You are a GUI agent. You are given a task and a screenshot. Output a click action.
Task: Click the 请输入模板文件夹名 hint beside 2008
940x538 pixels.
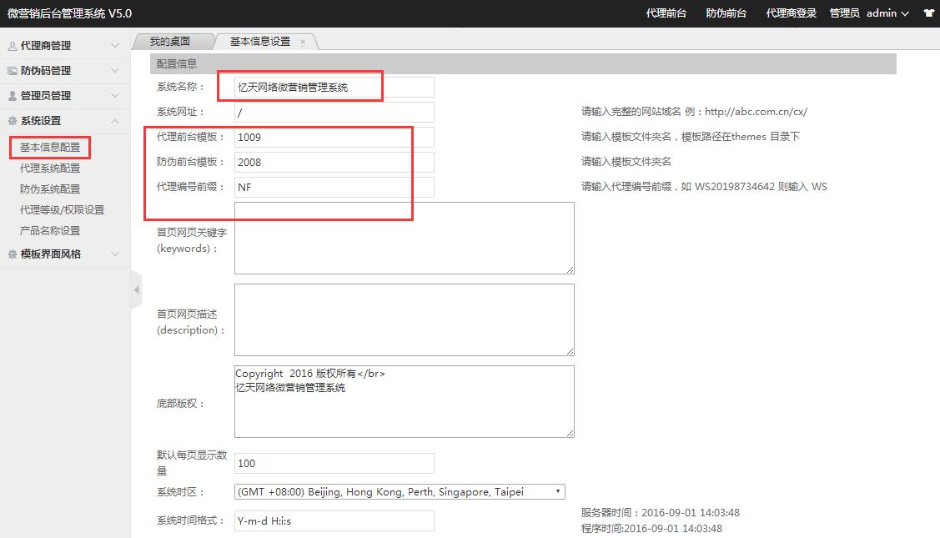pyautogui.click(x=626, y=162)
